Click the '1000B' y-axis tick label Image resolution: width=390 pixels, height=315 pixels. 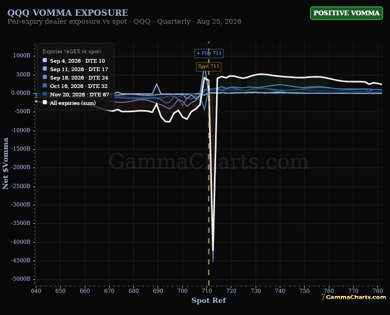22,55
